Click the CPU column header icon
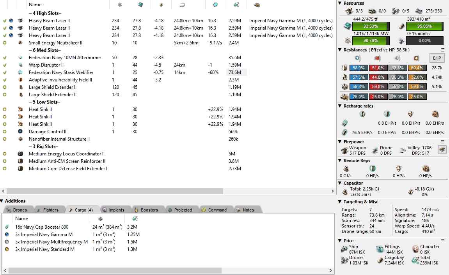Screen dimensions: 449x275 click(140, 5)
